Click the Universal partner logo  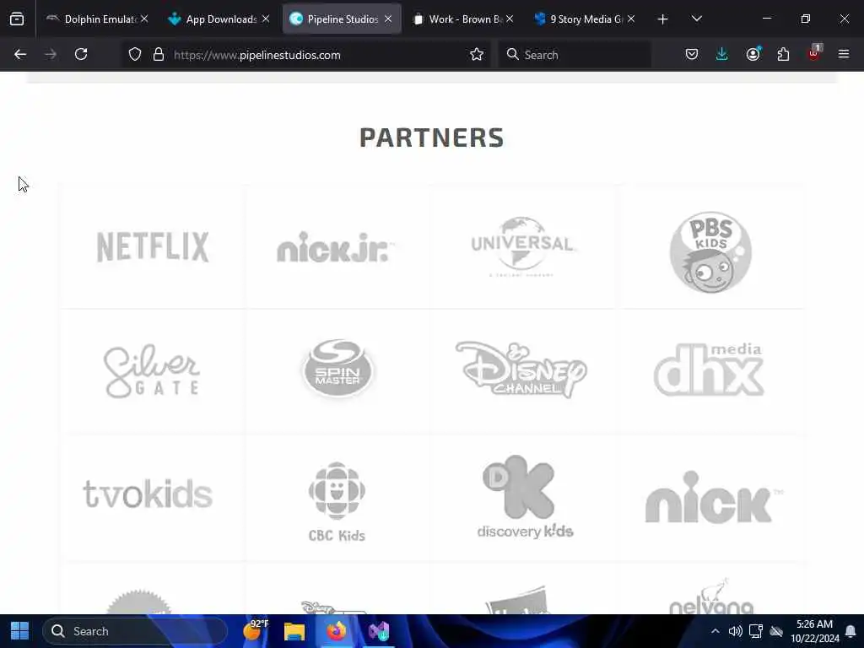521,246
